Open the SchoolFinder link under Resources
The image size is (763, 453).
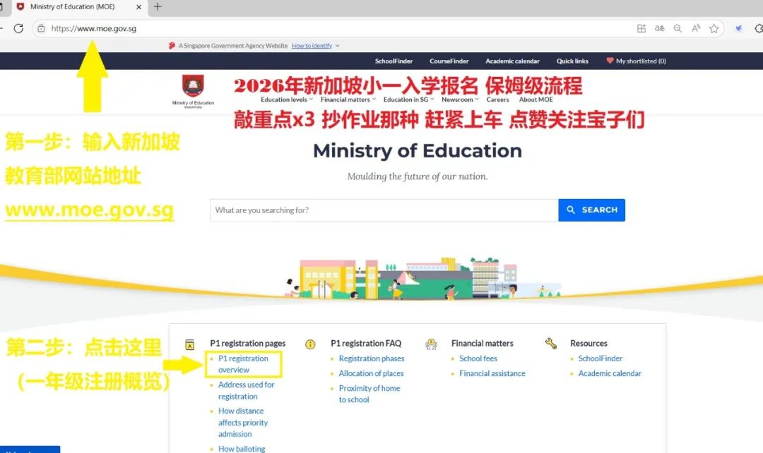click(x=601, y=358)
